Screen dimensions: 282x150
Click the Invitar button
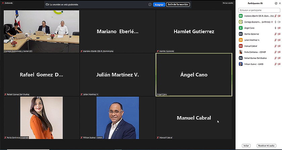(x=246, y=146)
